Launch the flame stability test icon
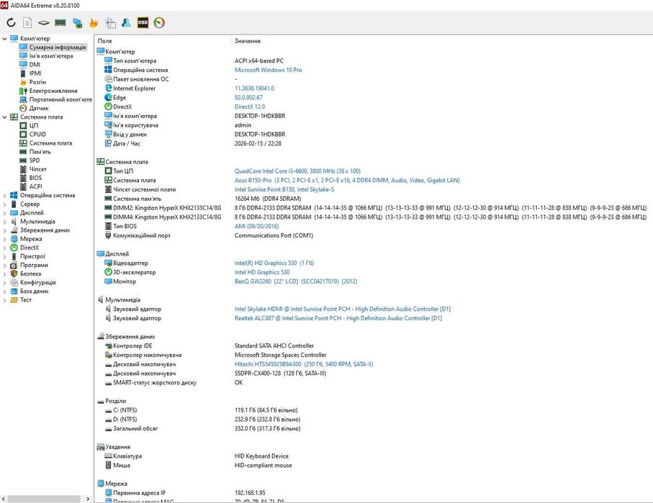This screenshot has height=503, width=653. click(94, 22)
